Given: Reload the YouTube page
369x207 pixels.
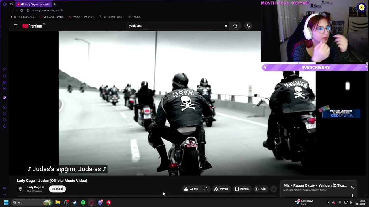Looking at the screenshot, I should tap(22, 11).
